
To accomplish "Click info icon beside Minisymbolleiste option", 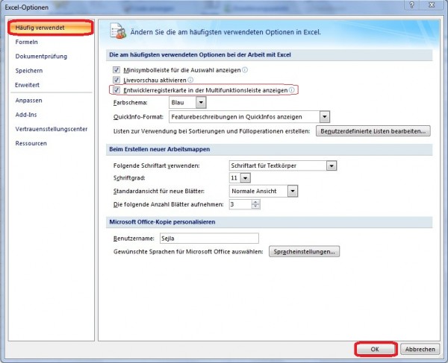I will tap(245, 69).
